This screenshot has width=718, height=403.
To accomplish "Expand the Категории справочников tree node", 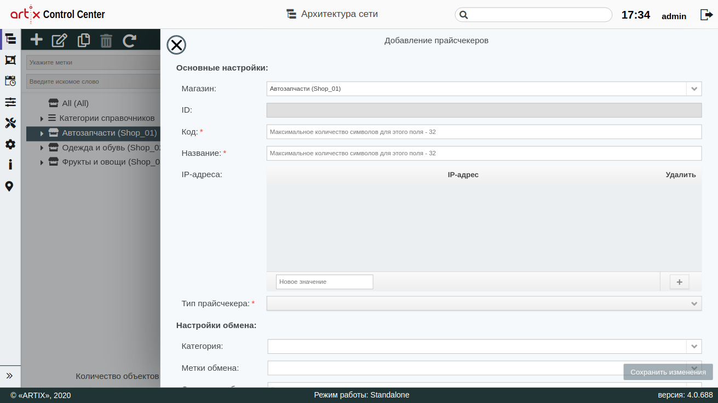I will point(42,118).
